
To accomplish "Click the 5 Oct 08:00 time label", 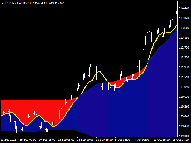I will pyautogui.click(x=122, y=140).
